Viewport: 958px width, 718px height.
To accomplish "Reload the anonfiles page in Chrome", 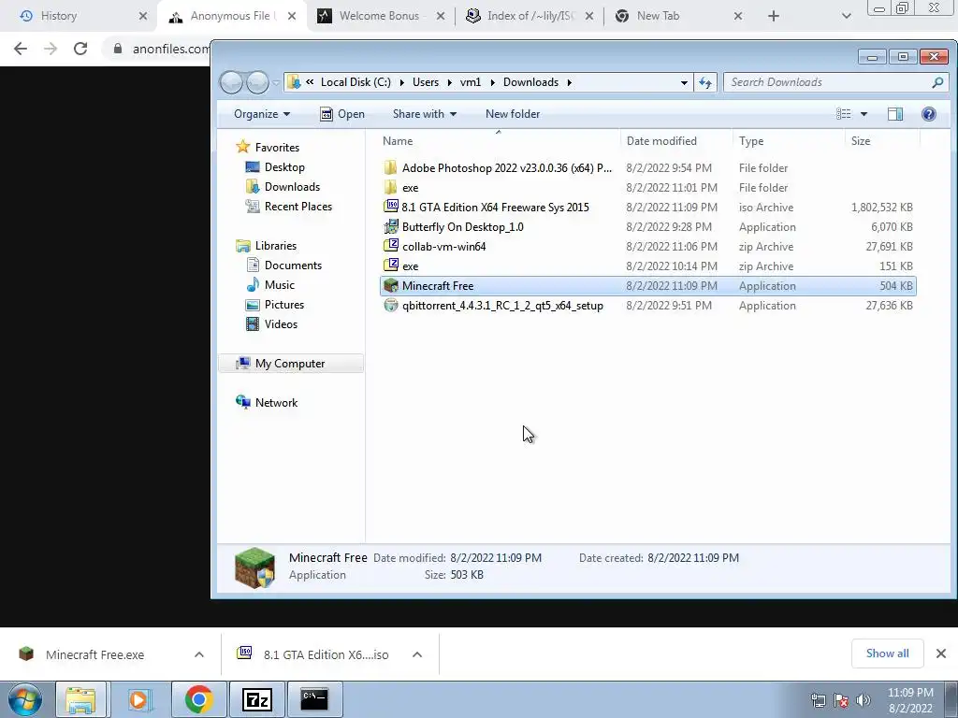I will click(x=80, y=49).
